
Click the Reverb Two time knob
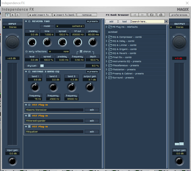[x=47, y=42]
